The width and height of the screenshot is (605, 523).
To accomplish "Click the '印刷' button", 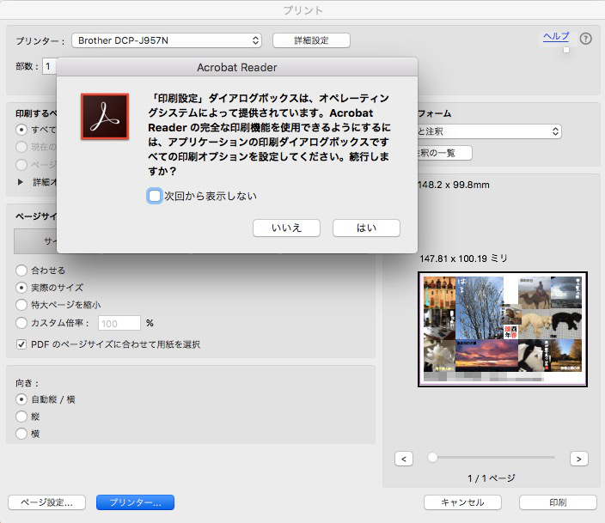I will pyautogui.click(x=558, y=502).
